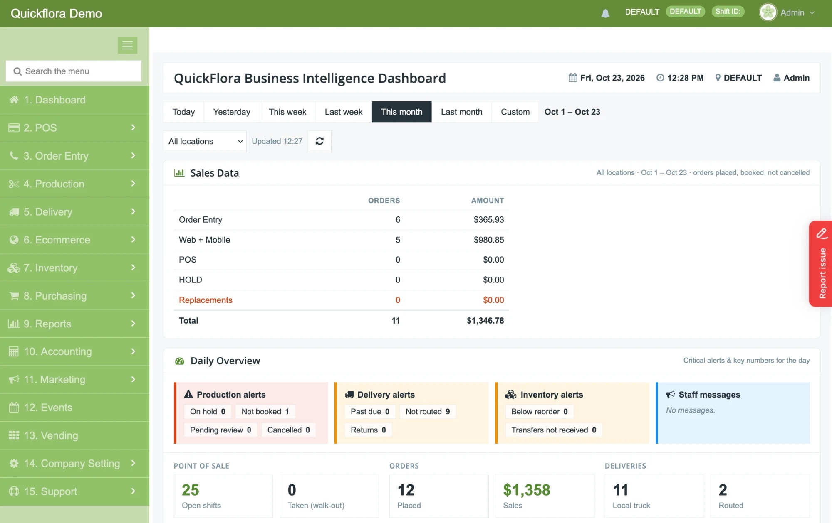
Task: Open the Report issue side button
Action: coord(821,264)
